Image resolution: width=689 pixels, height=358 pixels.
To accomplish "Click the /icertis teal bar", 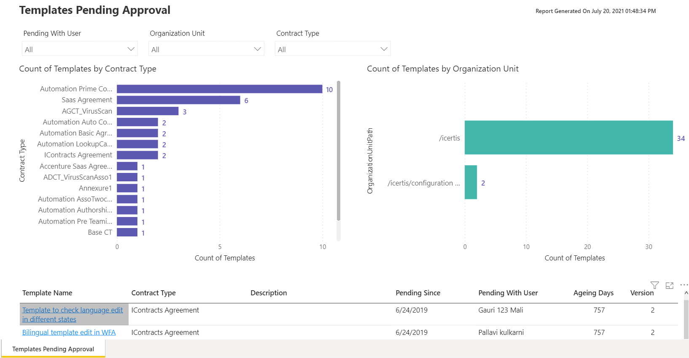I will (x=568, y=138).
